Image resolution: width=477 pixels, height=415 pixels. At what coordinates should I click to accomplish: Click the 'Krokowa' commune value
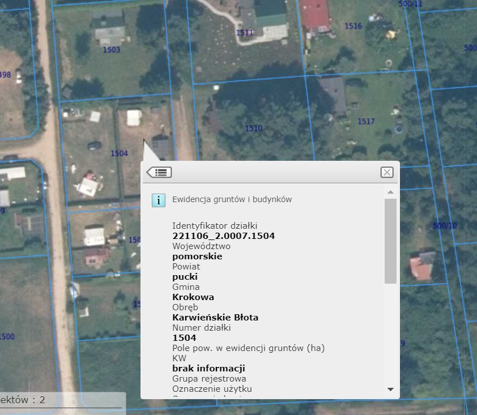193,297
